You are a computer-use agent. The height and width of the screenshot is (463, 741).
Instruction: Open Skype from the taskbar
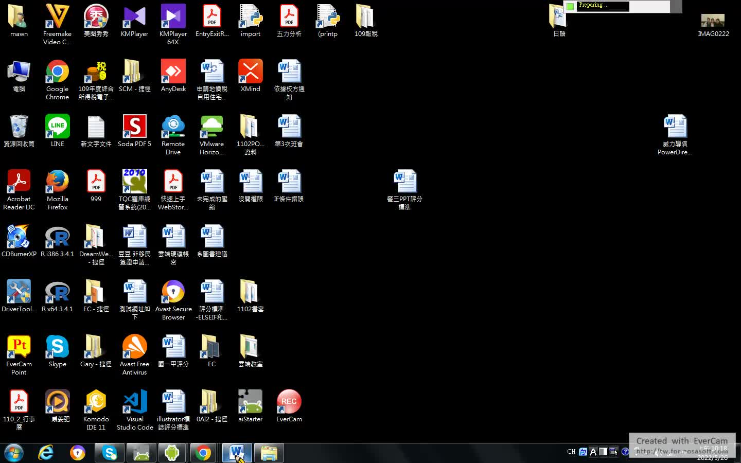110,453
